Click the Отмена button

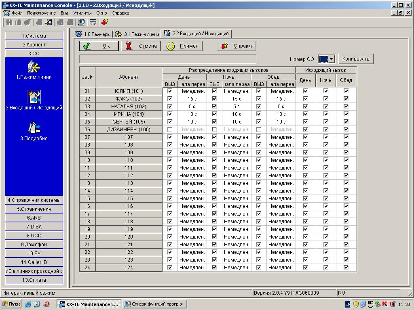tap(141, 46)
